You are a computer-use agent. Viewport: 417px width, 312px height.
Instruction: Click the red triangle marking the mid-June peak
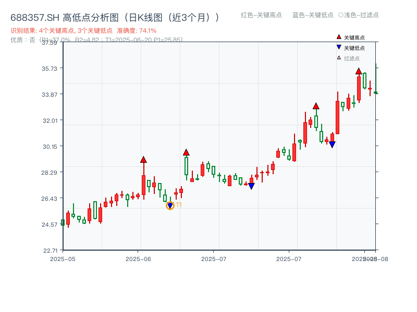coord(187,152)
